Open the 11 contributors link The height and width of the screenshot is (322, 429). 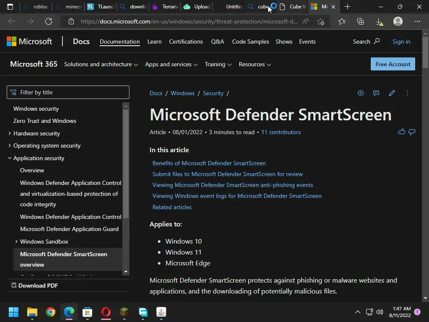281,132
